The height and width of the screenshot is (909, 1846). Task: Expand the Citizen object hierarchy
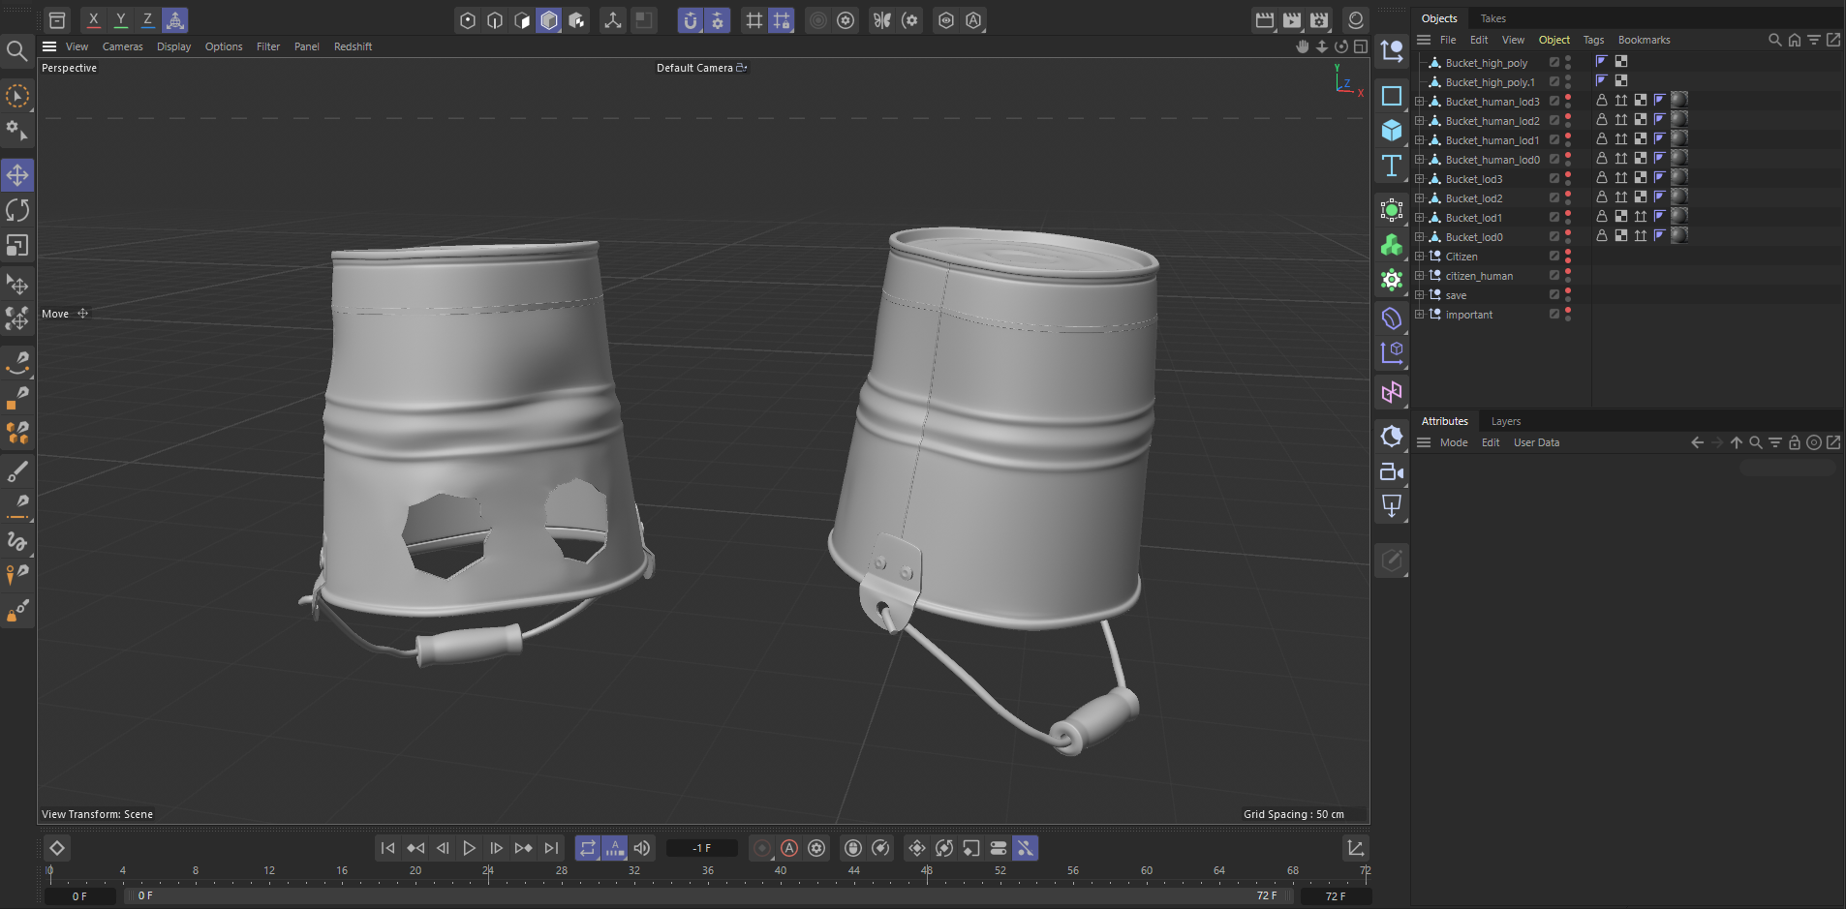coord(1420,257)
